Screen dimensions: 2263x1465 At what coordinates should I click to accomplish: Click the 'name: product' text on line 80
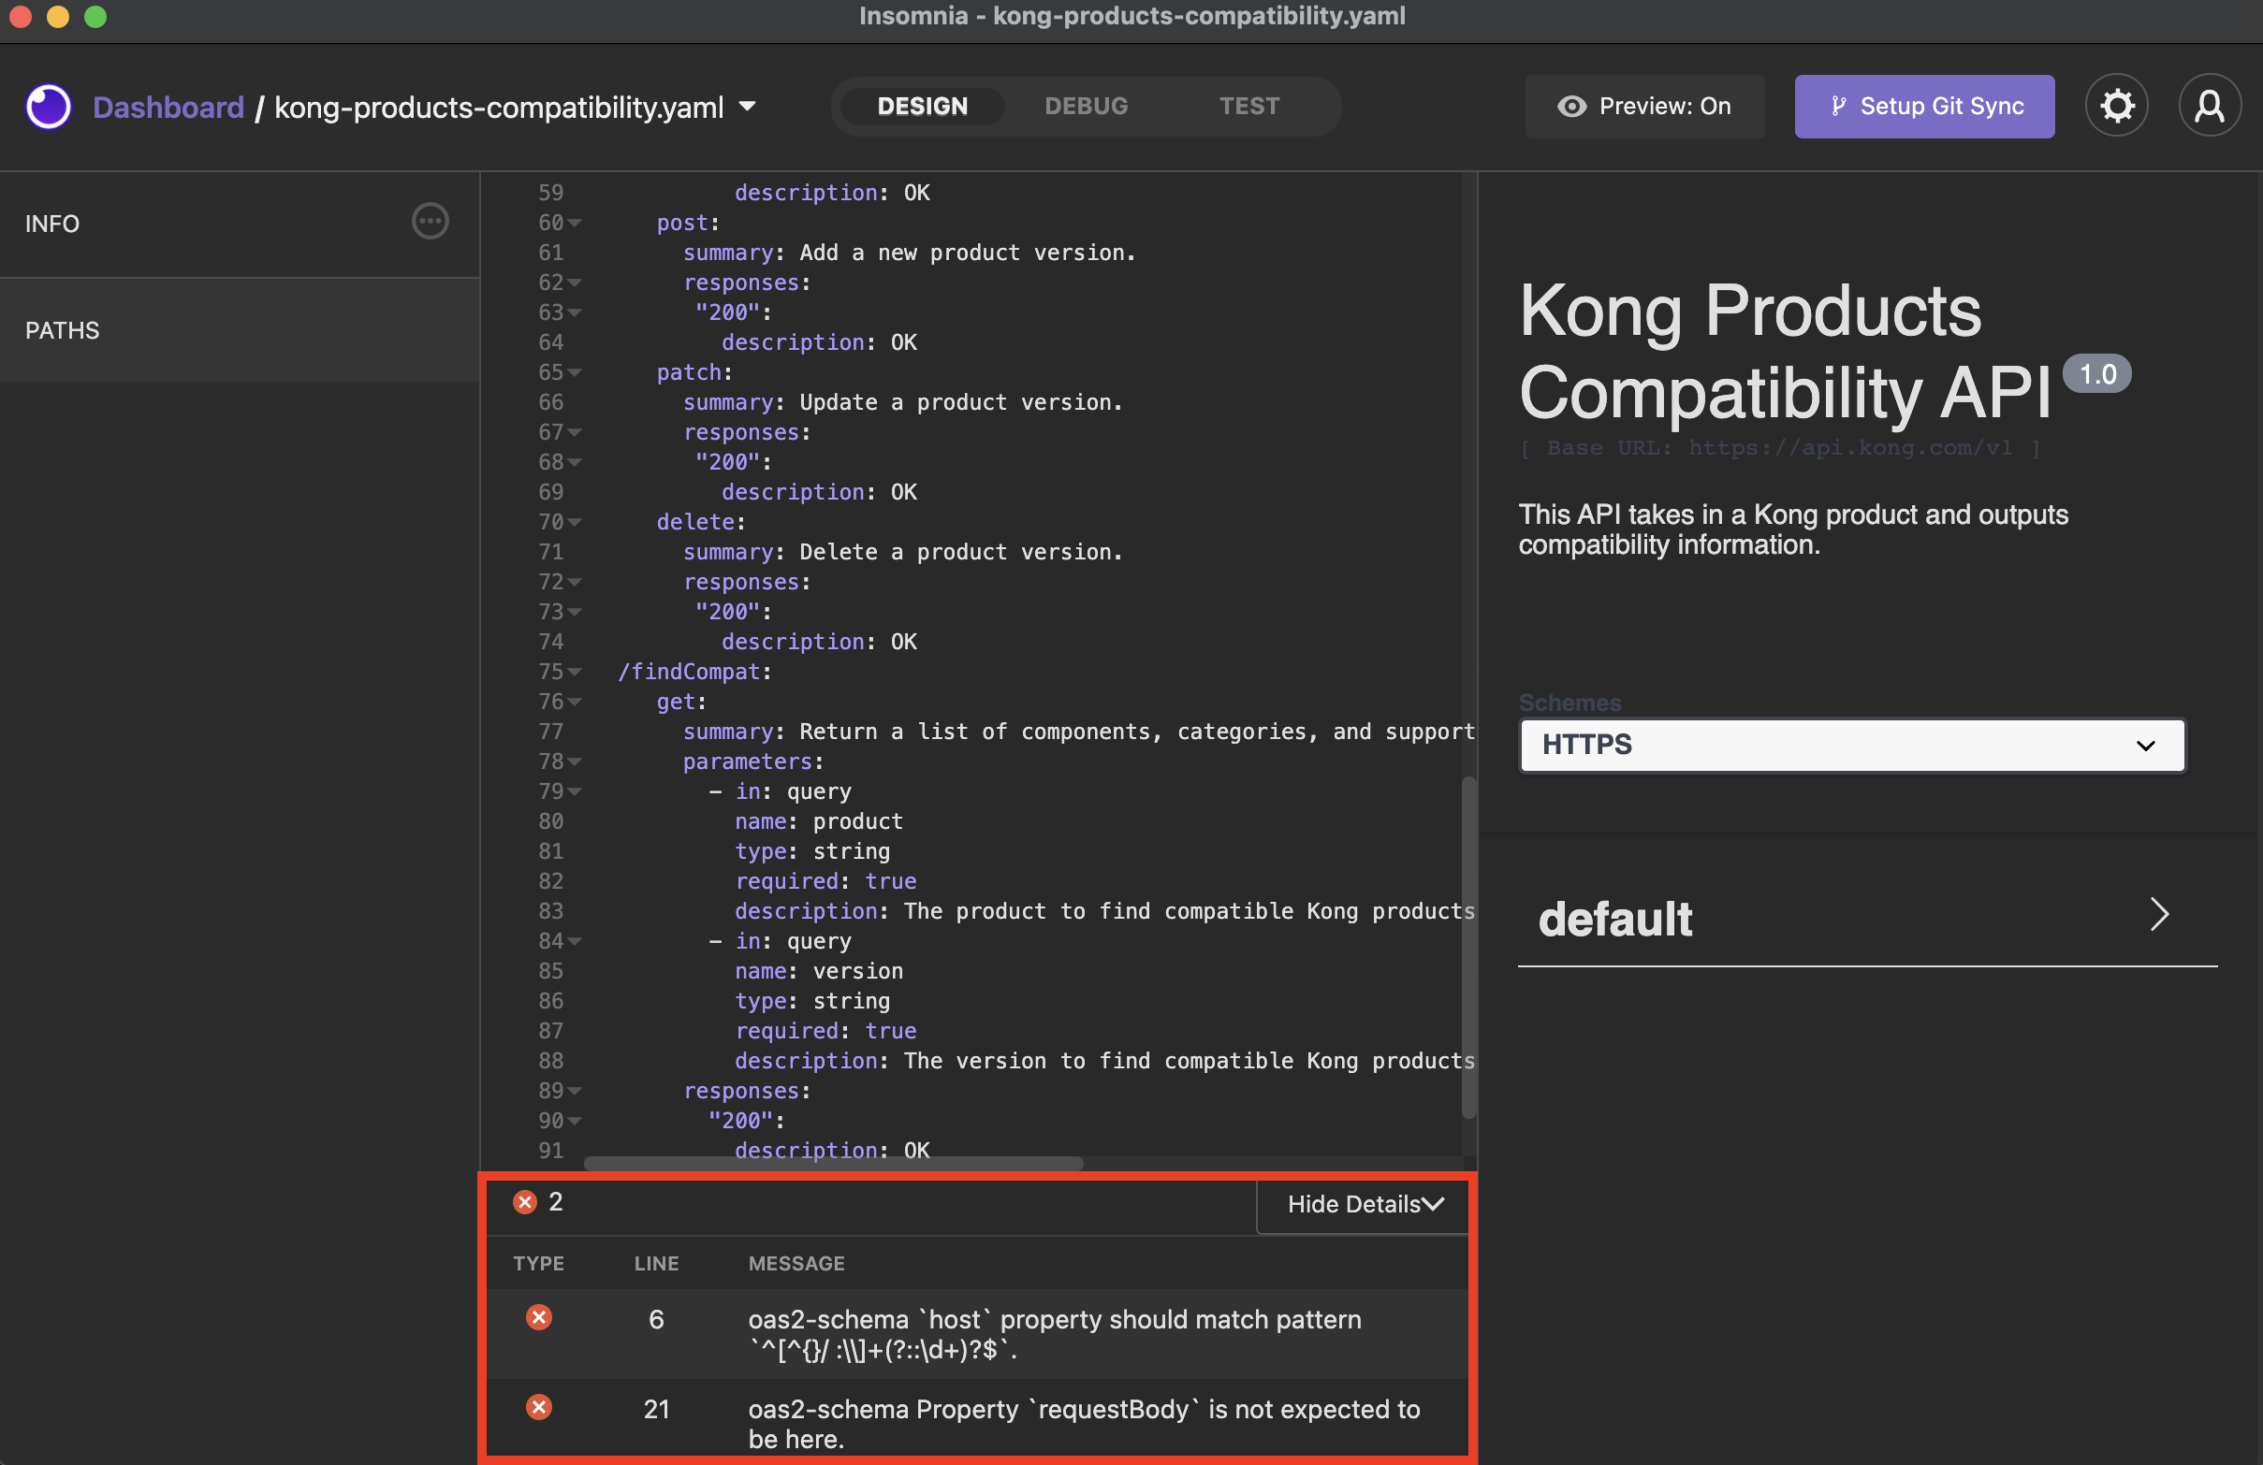pos(819,821)
